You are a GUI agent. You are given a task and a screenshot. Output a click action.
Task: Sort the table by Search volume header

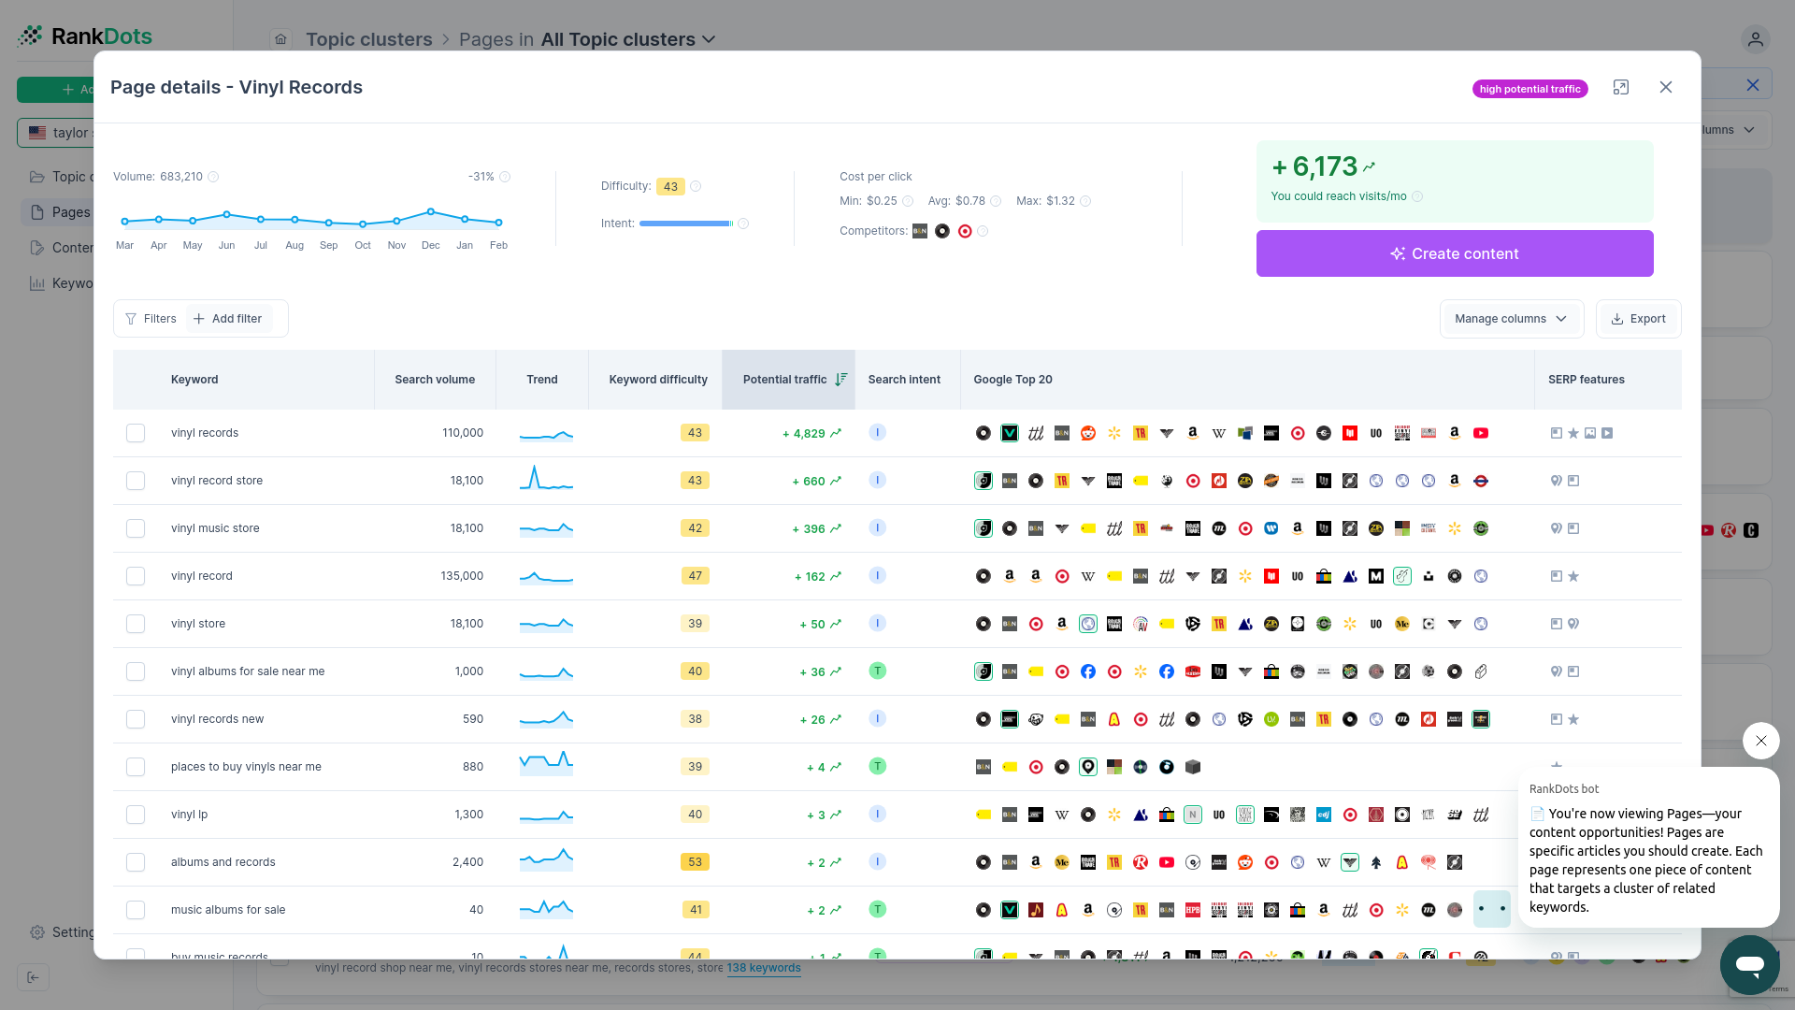(435, 380)
